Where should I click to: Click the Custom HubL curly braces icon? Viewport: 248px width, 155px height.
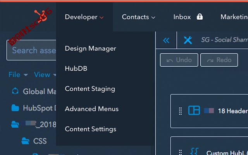pos(194,152)
